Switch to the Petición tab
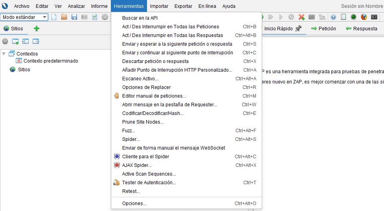384x211 pixels. pos(323,28)
